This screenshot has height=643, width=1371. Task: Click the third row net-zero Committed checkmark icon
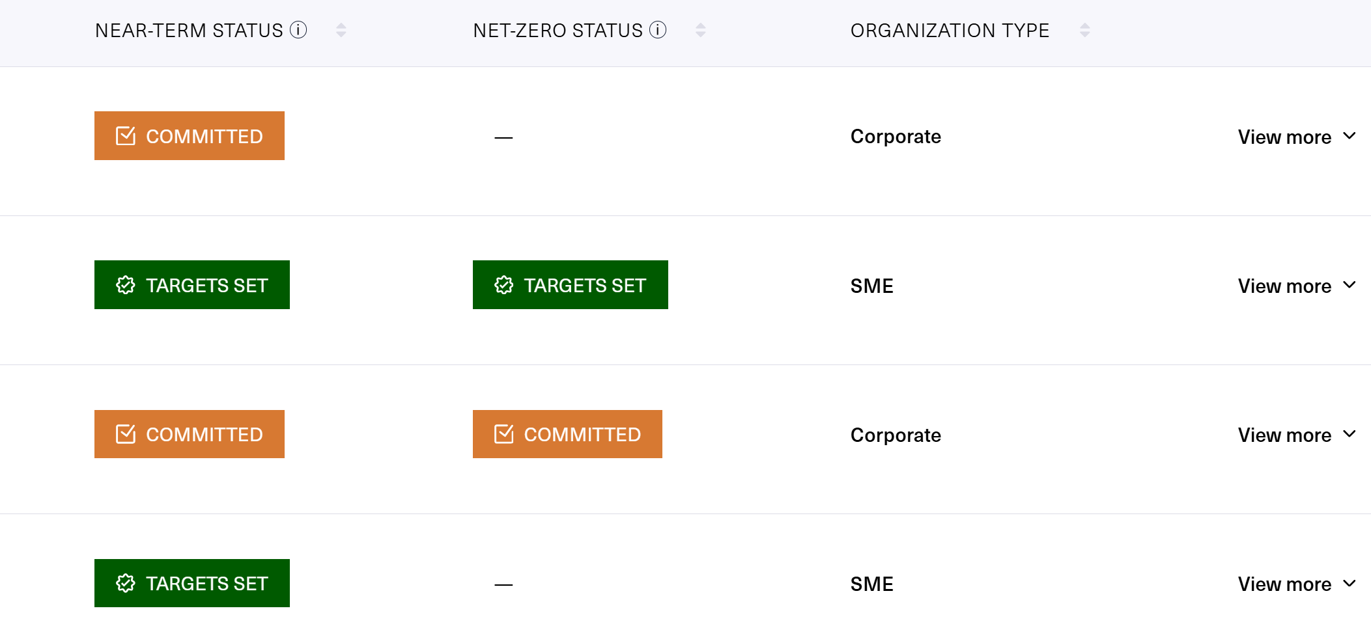[504, 434]
